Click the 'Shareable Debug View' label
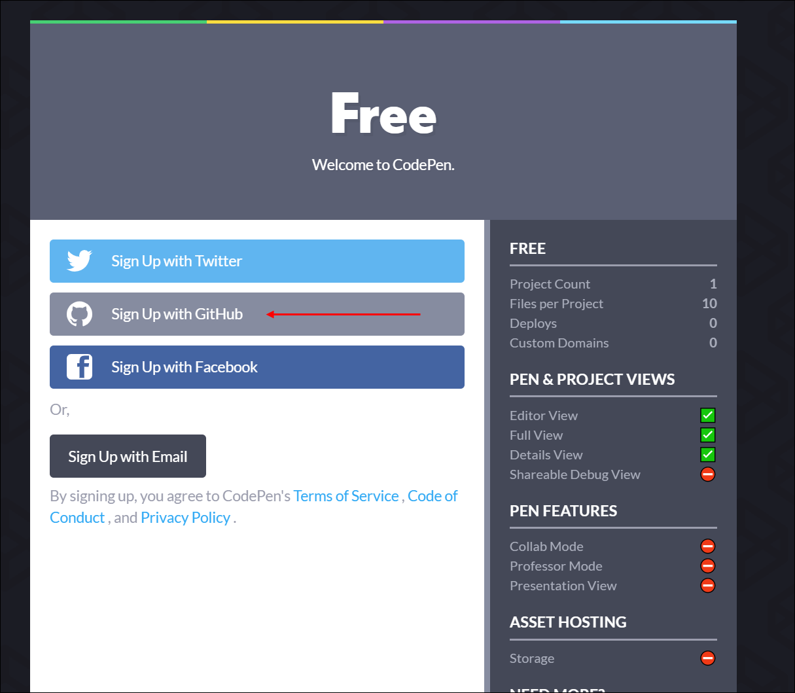 pyautogui.click(x=574, y=474)
